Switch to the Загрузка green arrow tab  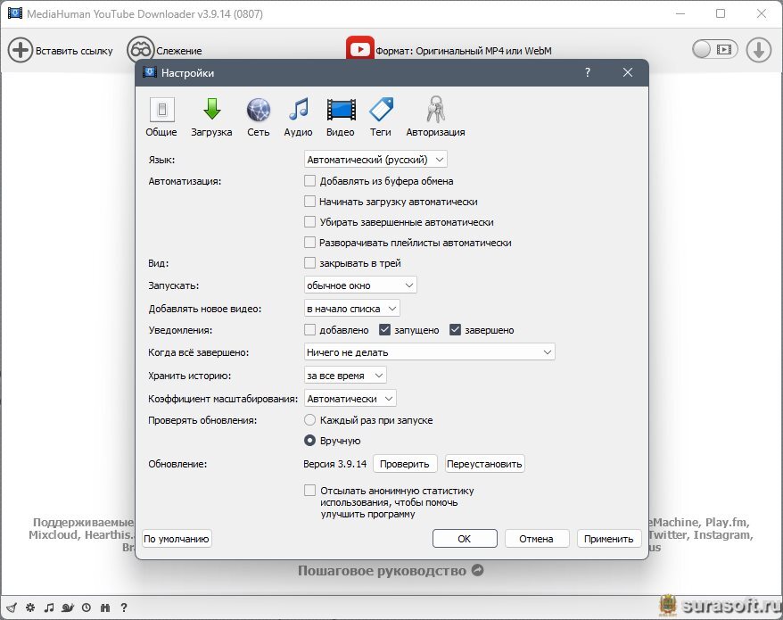[211, 117]
